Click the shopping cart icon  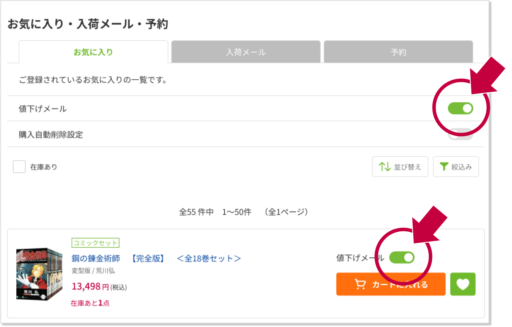360,284
